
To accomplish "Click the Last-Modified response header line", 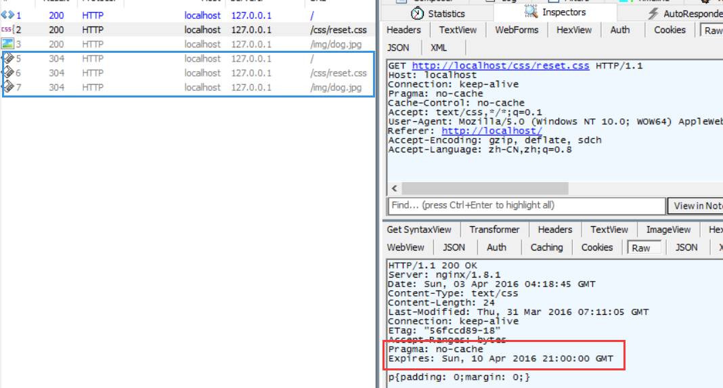I will [x=519, y=312].
